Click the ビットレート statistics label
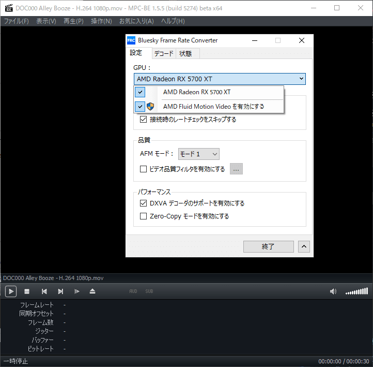The image size is (373, 367). click(x=41, y=349)
